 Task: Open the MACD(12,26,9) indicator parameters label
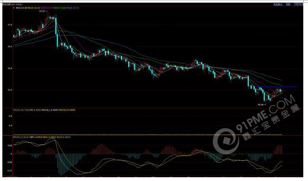[21, 137]
